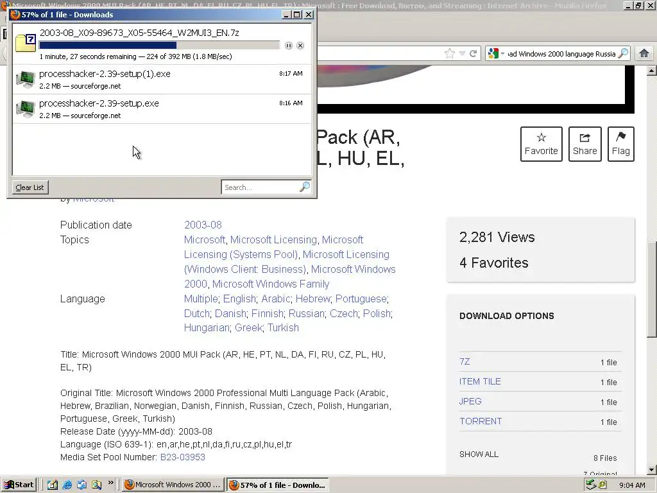Select the Multiple language link
This screenshot has height=493, width=657.
[201, 299]
